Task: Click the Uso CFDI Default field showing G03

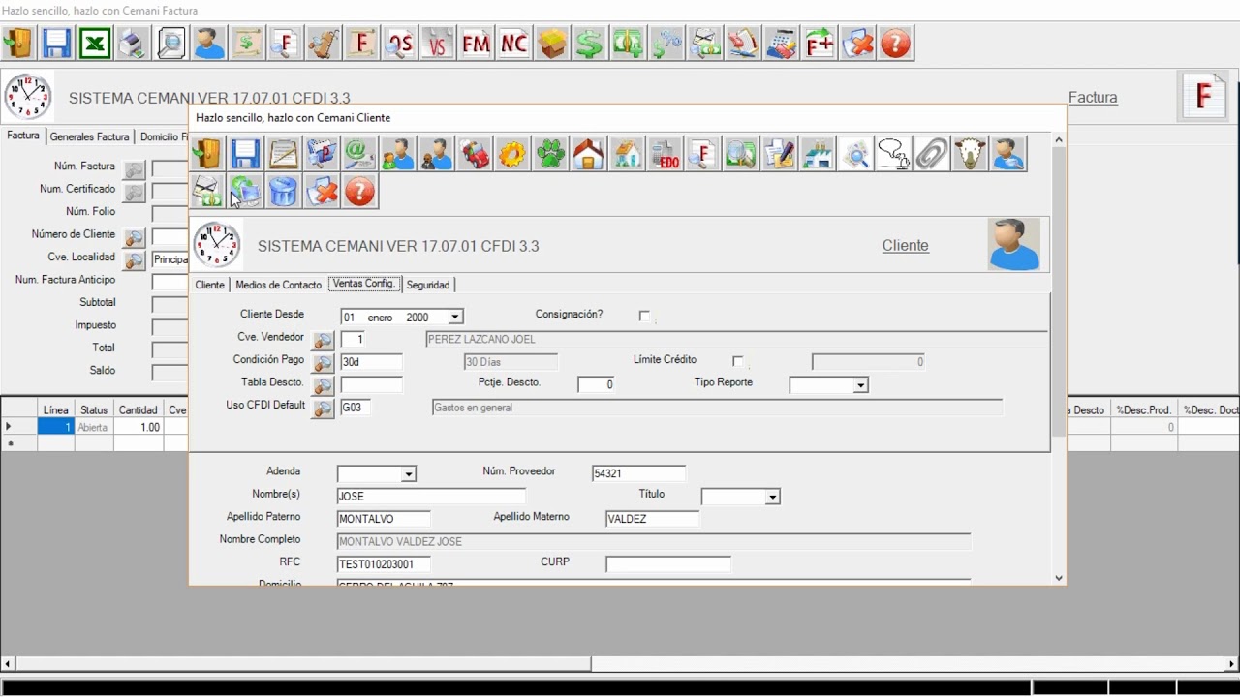Action: click(x=355, y=408)
